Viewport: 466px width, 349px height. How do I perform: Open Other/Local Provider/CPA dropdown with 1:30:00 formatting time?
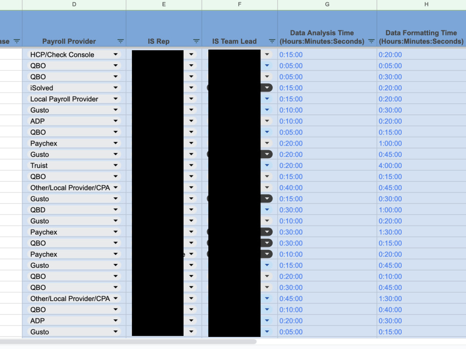(116, 298)
